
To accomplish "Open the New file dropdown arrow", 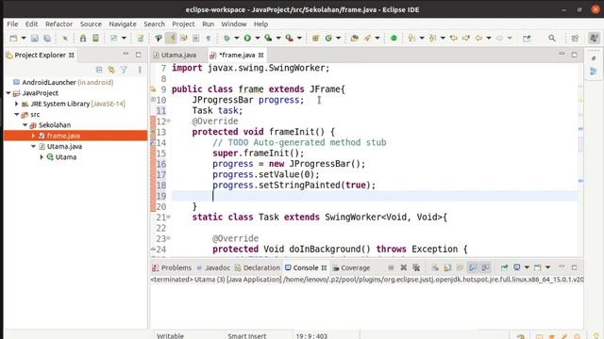I will click(24, 38).
